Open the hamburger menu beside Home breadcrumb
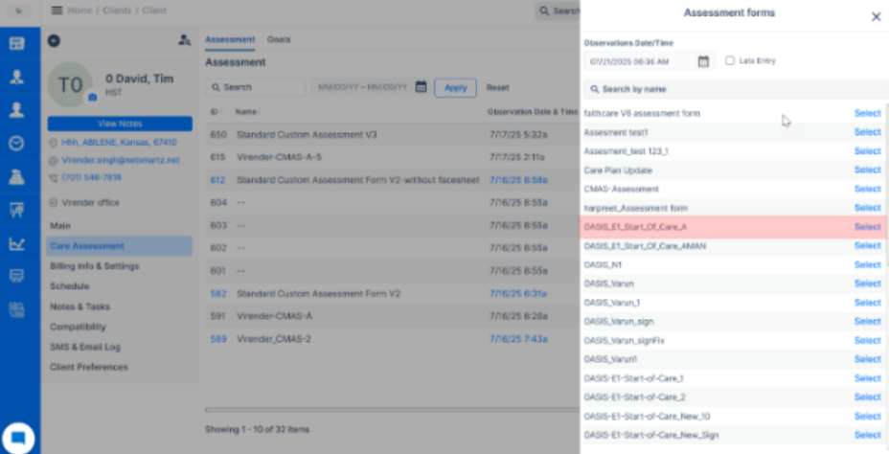 click(x=57, y=11)
